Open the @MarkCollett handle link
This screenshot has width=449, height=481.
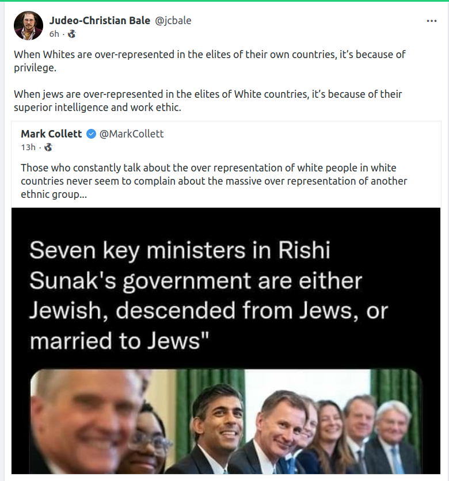point(132,134)
